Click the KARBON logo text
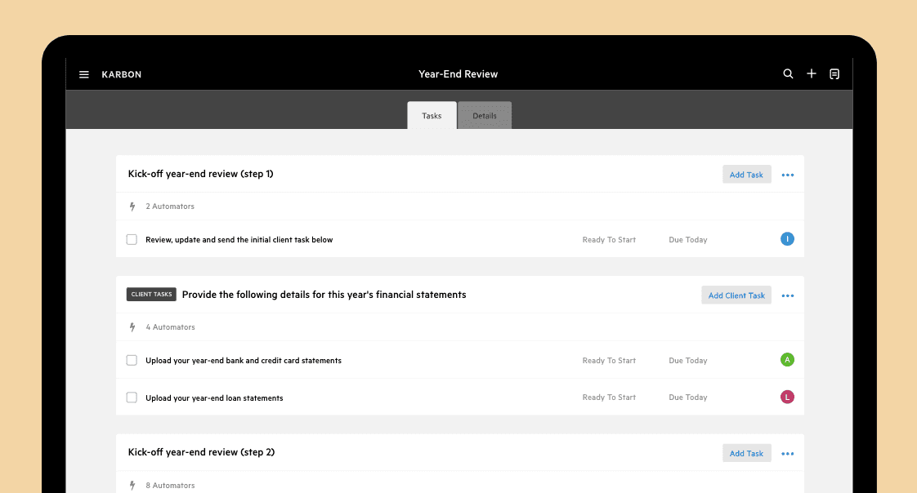917x493 pixels. coord(122,75)
